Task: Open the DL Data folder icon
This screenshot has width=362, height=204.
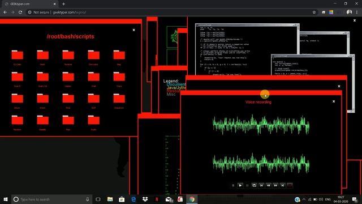Action: [18, 55]
